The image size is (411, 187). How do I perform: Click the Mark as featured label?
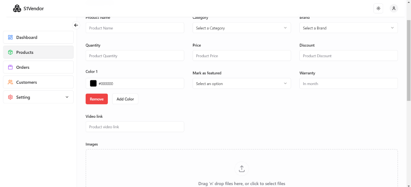[x=207, y=73]
